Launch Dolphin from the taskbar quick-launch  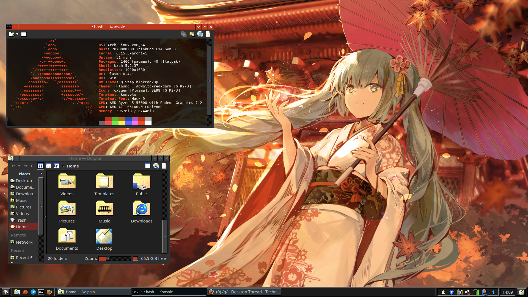point(17,292)
